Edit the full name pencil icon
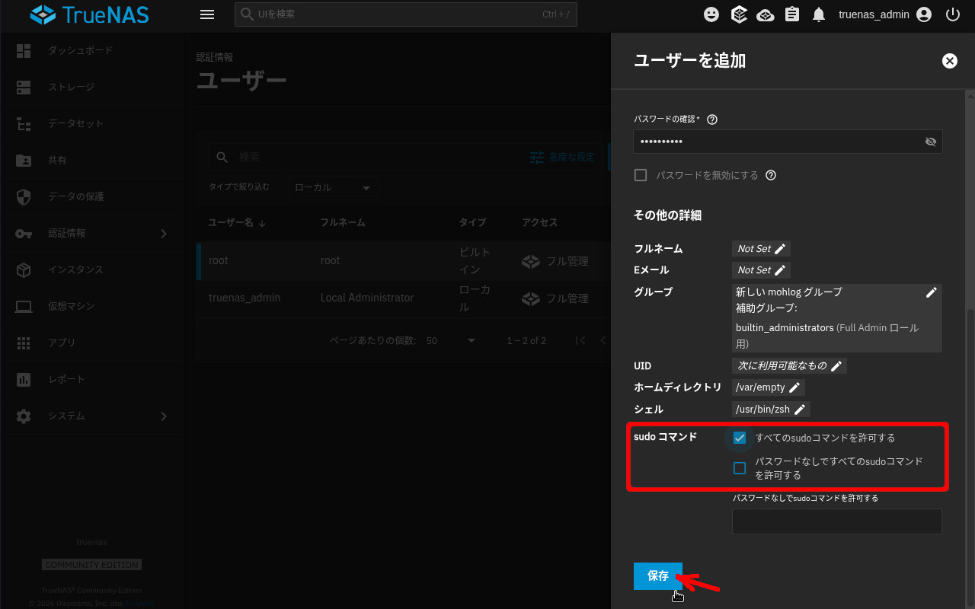 [780, 249]
